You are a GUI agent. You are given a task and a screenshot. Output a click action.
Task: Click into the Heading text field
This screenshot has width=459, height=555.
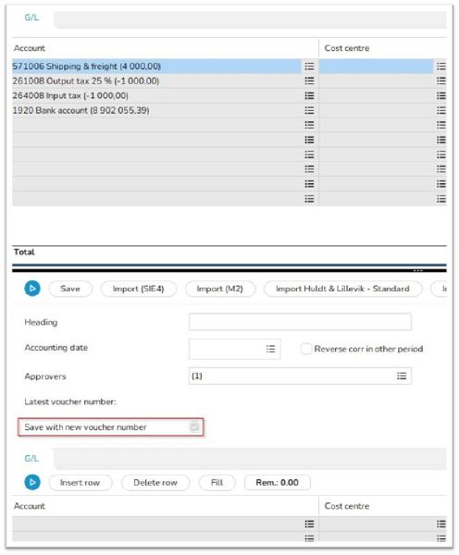pos(300,322)
